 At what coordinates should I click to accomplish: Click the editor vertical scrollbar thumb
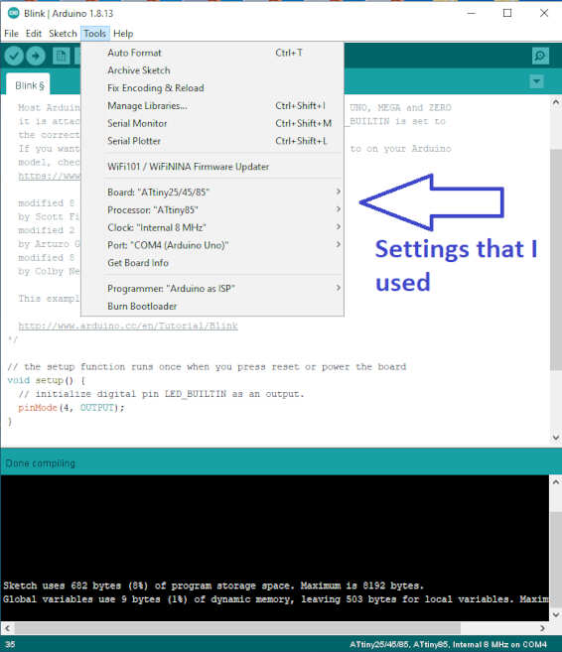(556, 259)
